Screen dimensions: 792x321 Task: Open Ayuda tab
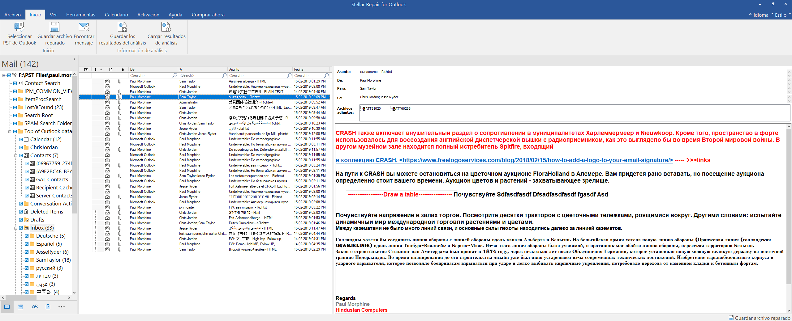175,15
